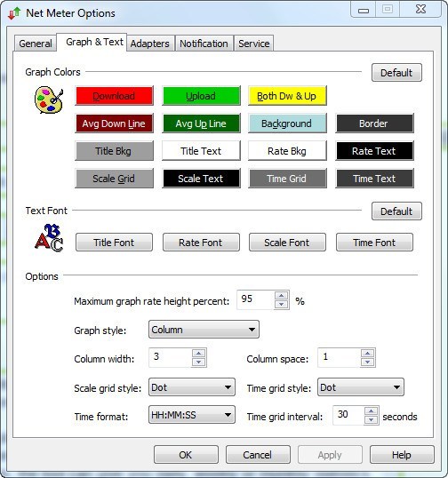Open the Time Font chooser
The width and height of the screenshot is (448, 478).
point(374,243)
